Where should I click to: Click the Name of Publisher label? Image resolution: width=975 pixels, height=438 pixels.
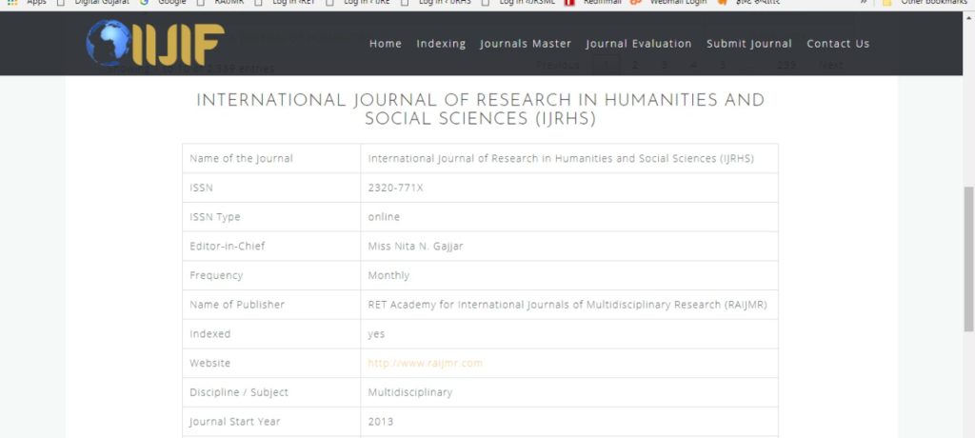point(237,305)
